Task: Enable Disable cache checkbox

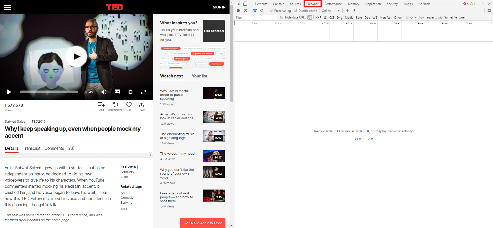Action: tap(295, 11)
